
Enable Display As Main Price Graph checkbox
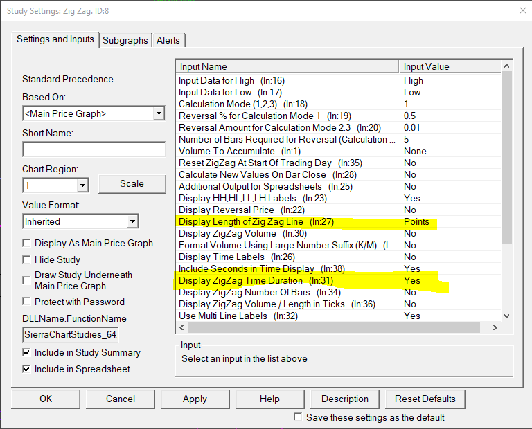27,244
